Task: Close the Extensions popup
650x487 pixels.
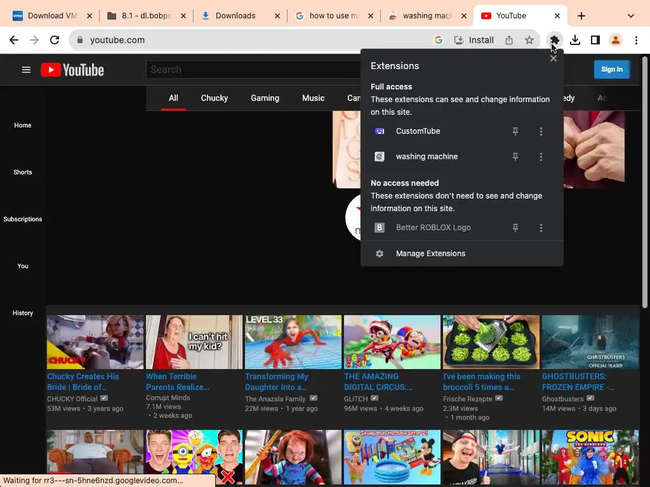Action: coord(554,58)
